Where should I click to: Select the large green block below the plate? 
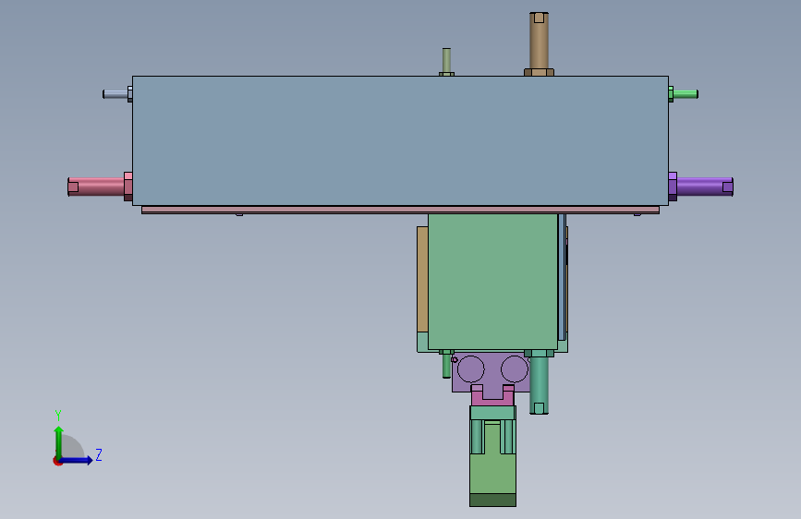[492, 282]
